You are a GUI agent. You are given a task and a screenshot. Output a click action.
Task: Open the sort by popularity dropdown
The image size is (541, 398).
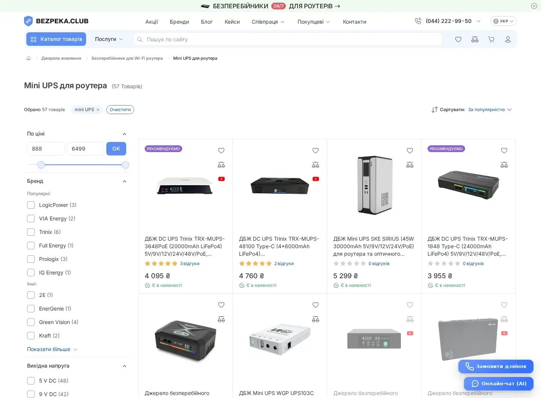tap(490, 110)
